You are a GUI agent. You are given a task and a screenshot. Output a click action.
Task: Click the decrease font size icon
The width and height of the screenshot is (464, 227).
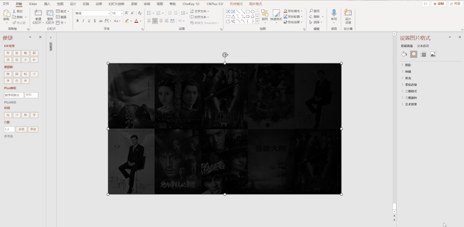tap(132, 13)
